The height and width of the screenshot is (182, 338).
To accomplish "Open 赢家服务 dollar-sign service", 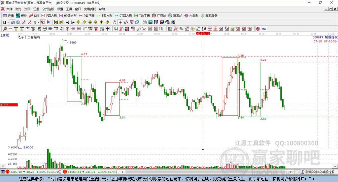I will [209, 16].
